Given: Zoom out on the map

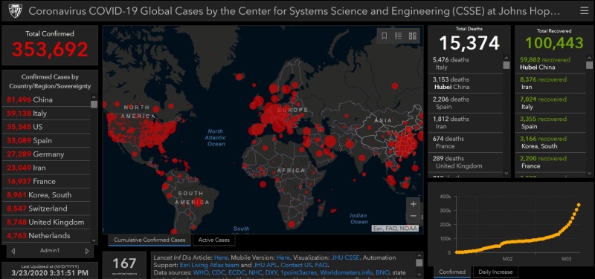Looking at the screenshot, I should click(x=414, y=216).
